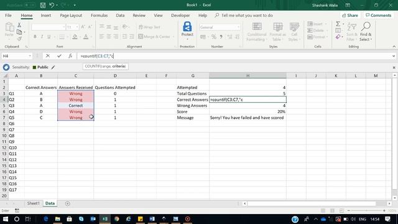The image size is (398, 224).
Task: Open File Explorer from taskbar
Action: (x=58, y=219)
